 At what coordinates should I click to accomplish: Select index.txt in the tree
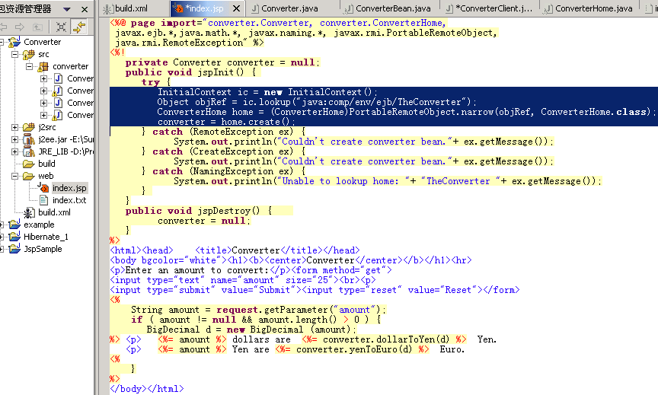(x=69, y=200)
